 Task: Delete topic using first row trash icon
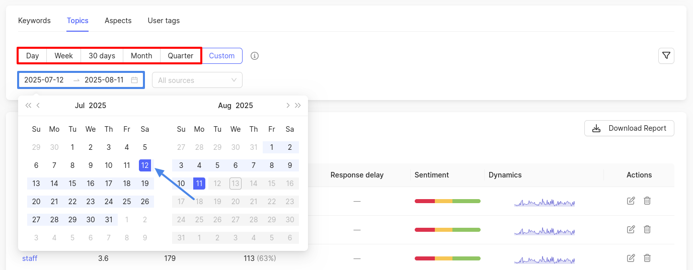[647, 201]
